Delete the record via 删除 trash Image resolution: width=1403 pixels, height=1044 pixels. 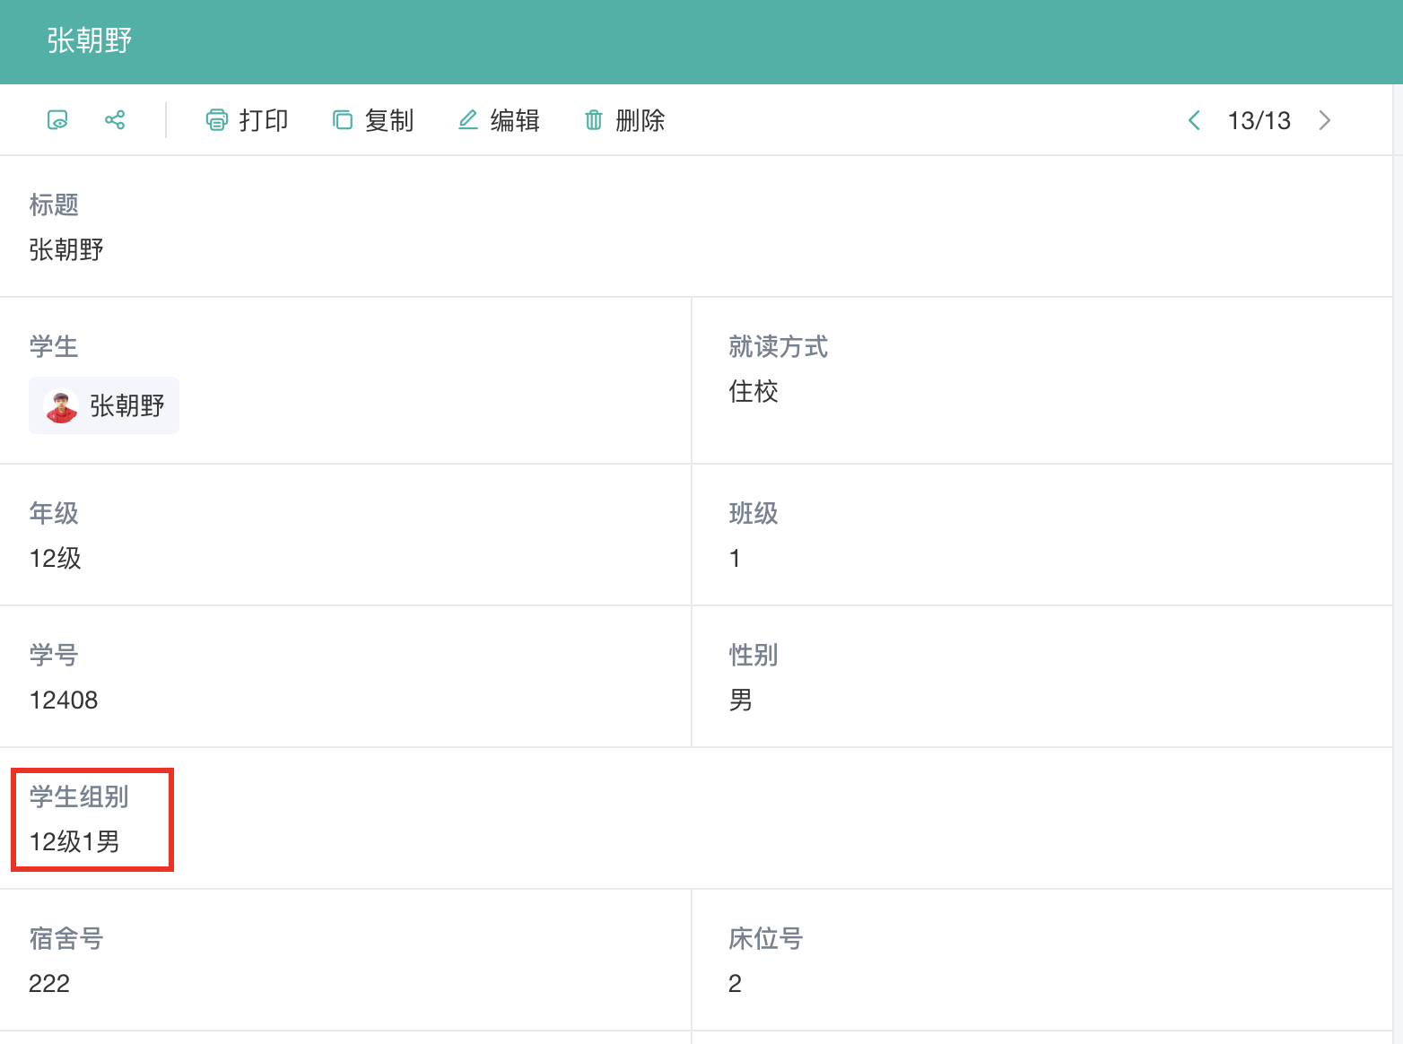[624, 120]
